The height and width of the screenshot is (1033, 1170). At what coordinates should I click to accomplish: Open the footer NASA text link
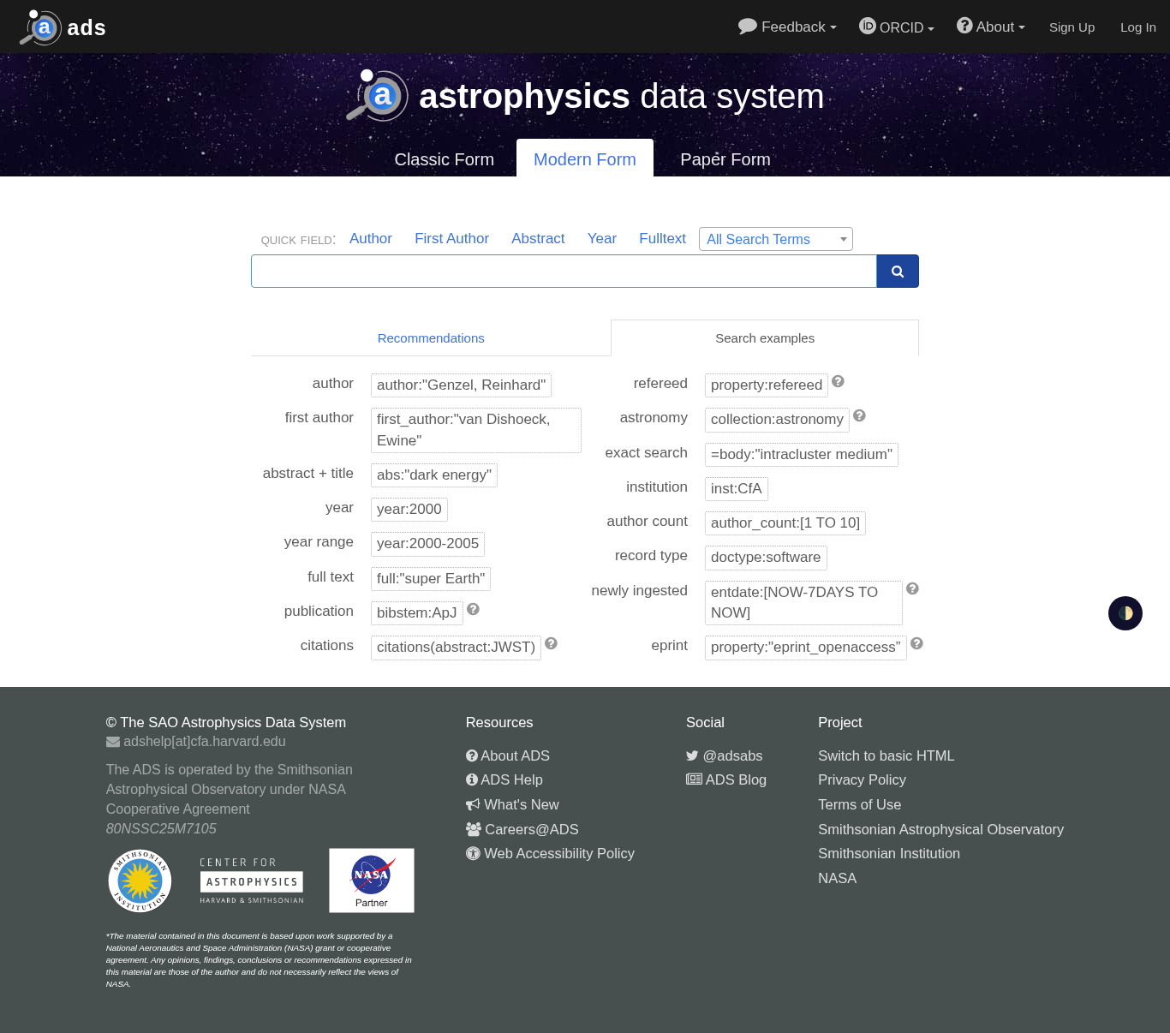click(837, 878)
